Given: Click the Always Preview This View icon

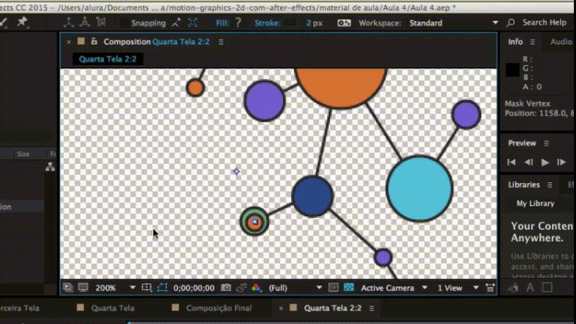Looking at the screenshot, I should click(68, 288).
